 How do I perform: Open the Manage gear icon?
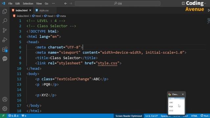point(5,108)
